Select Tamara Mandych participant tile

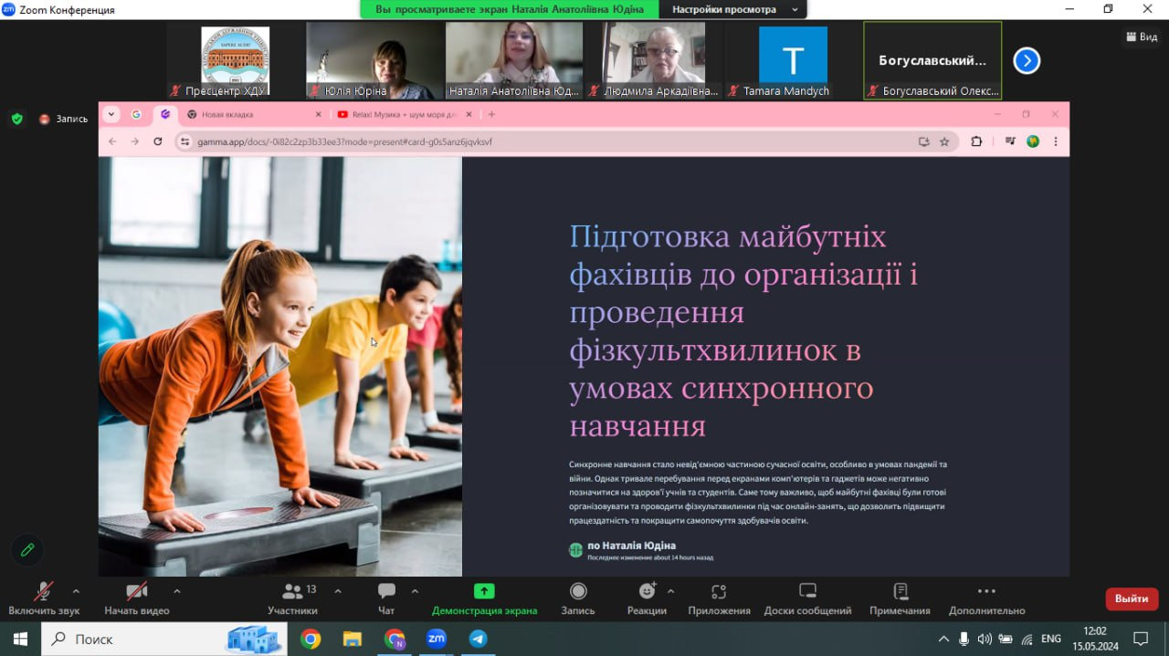tap(793, 60)
